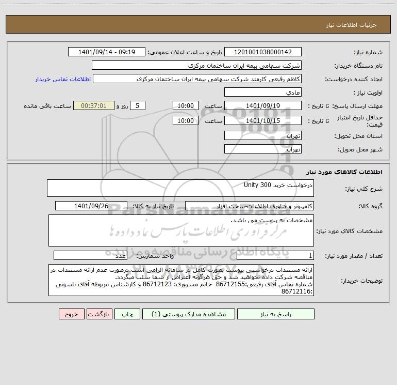Click response deadline time 10:00 next to 1401/09/19
The image size is (397, 385).
[185, 106]
